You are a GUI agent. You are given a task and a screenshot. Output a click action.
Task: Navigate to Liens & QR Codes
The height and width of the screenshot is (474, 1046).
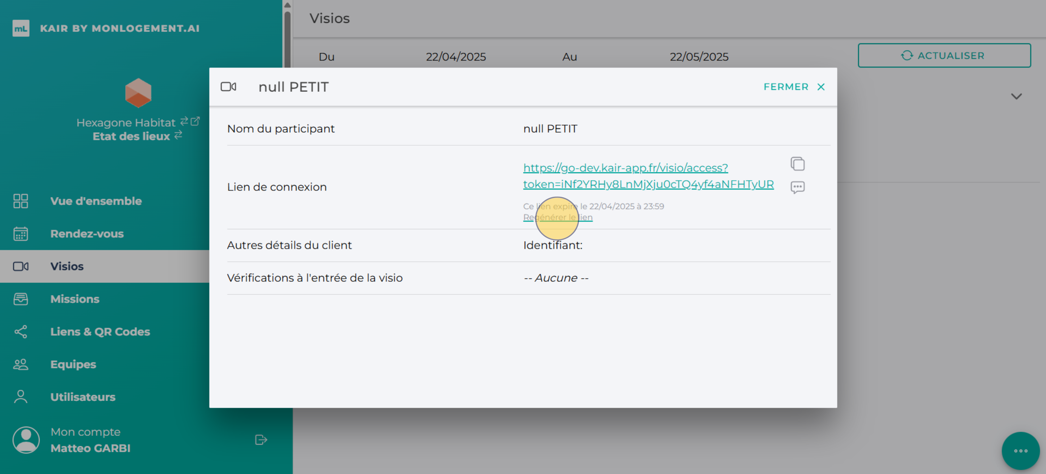pos(100,332)
